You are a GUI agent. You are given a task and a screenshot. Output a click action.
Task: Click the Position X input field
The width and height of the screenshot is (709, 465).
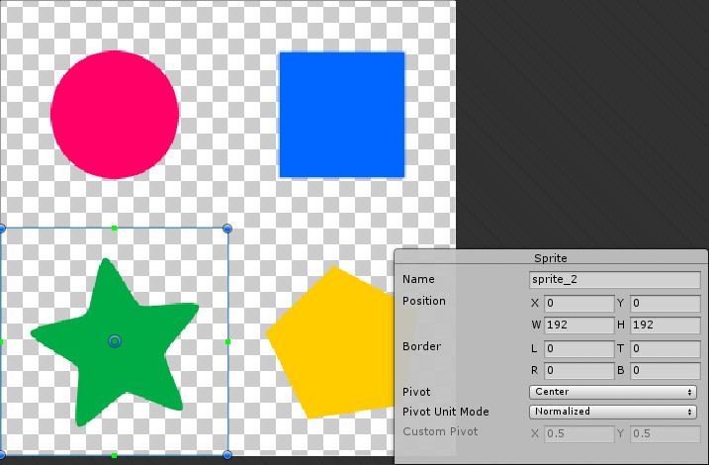click(x=578, y=303)
